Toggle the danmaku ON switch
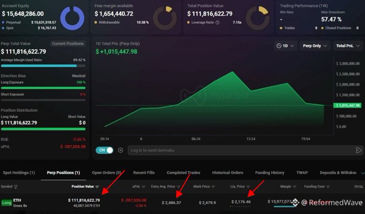The width and height of the screenshot is (365, 214). coord(104,150)
